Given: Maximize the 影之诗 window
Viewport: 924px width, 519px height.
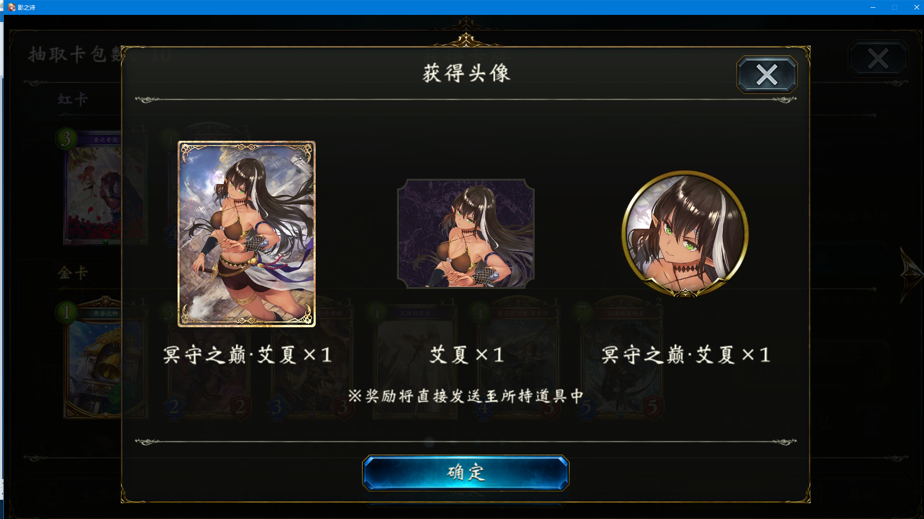Looking at the screenshot, I should pyautogui.click(x=894, y=7).
